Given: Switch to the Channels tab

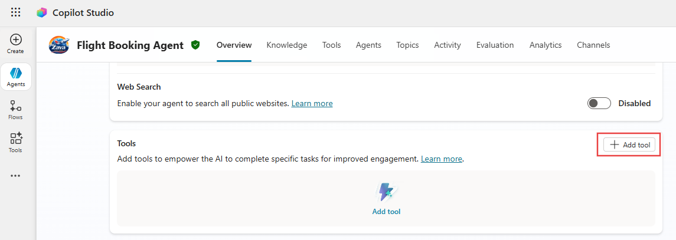Looking at the screenshot, I should [x=593, y=45].
